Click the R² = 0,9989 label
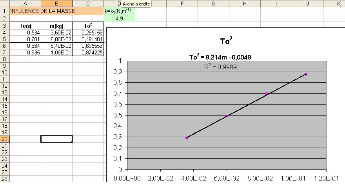 click(x=220, y=67)
